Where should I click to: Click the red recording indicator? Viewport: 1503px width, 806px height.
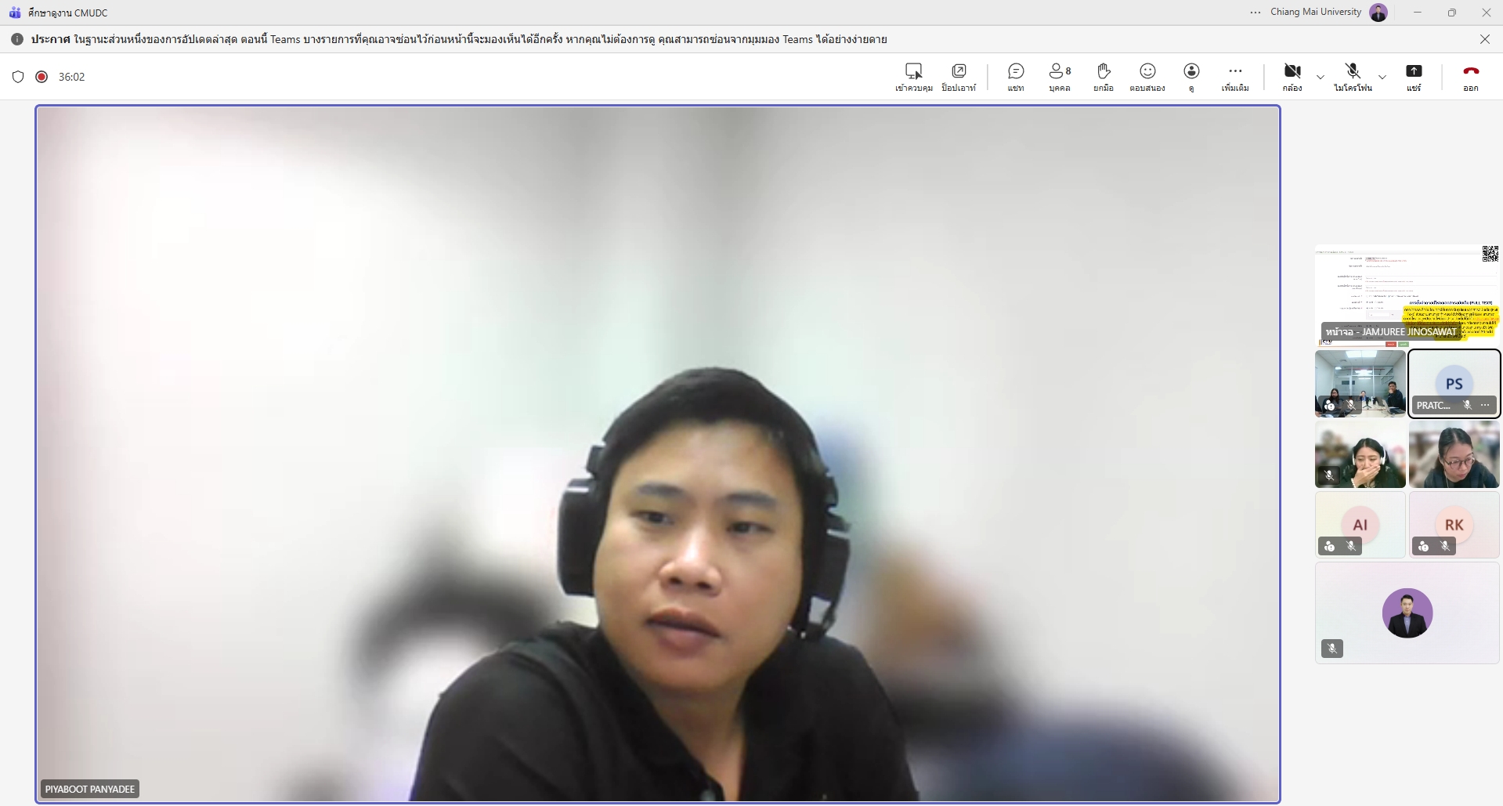[42, 77]
